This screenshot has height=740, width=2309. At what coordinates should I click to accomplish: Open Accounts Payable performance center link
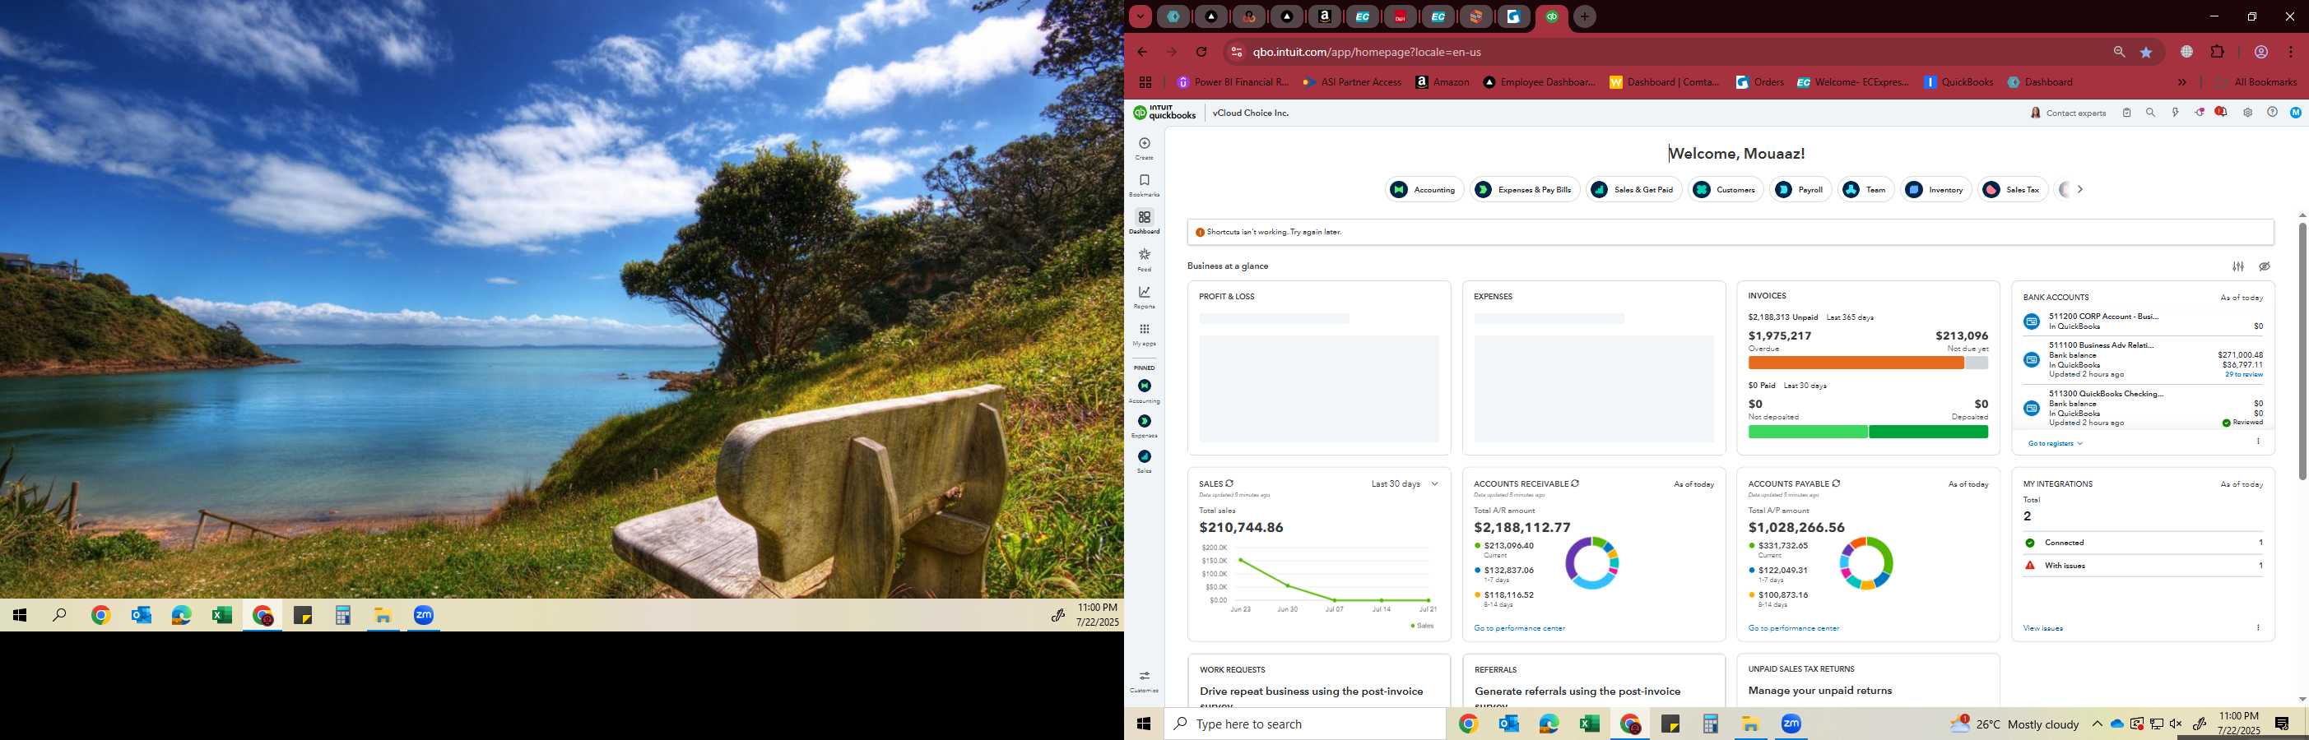tap(1794, 628)
